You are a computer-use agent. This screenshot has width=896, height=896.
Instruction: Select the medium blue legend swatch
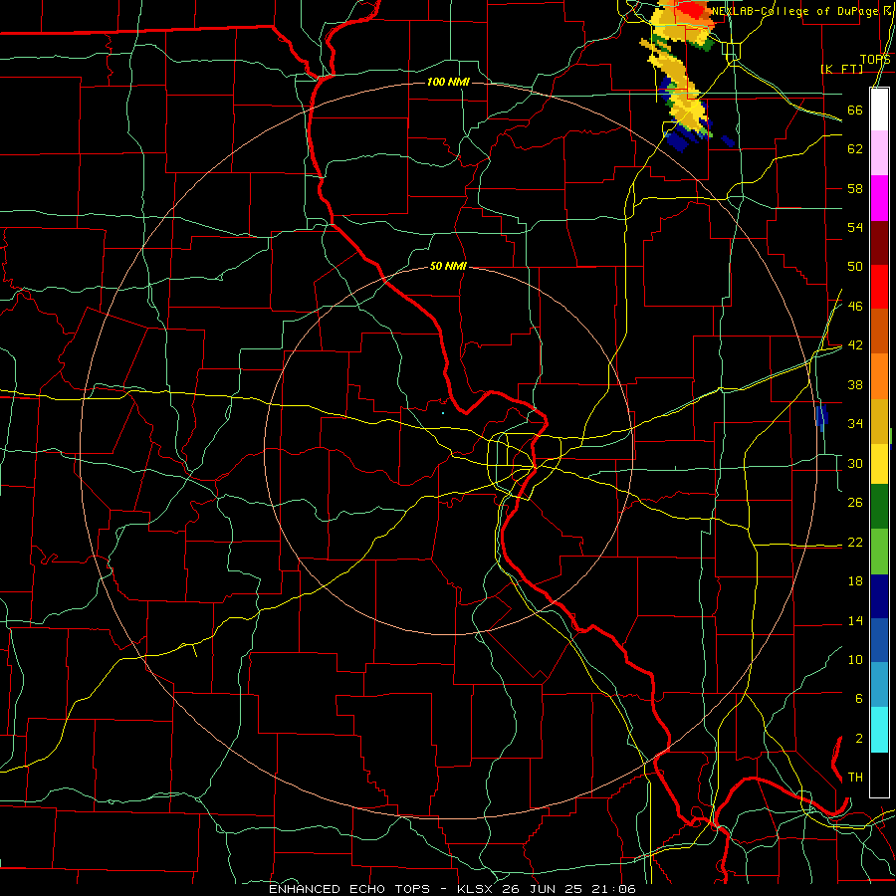tap(879, 640)
